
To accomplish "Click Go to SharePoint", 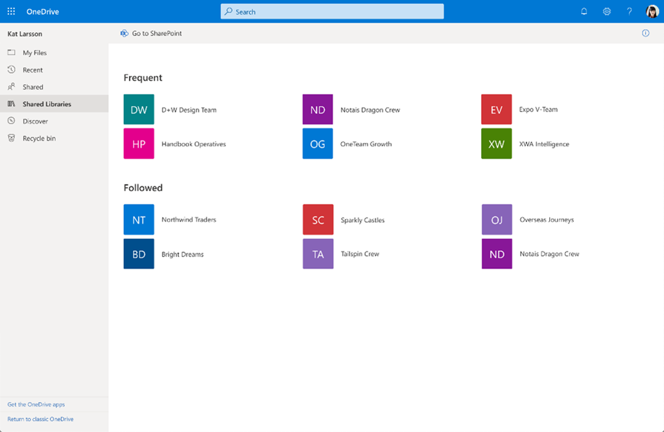I will (156, 33).
